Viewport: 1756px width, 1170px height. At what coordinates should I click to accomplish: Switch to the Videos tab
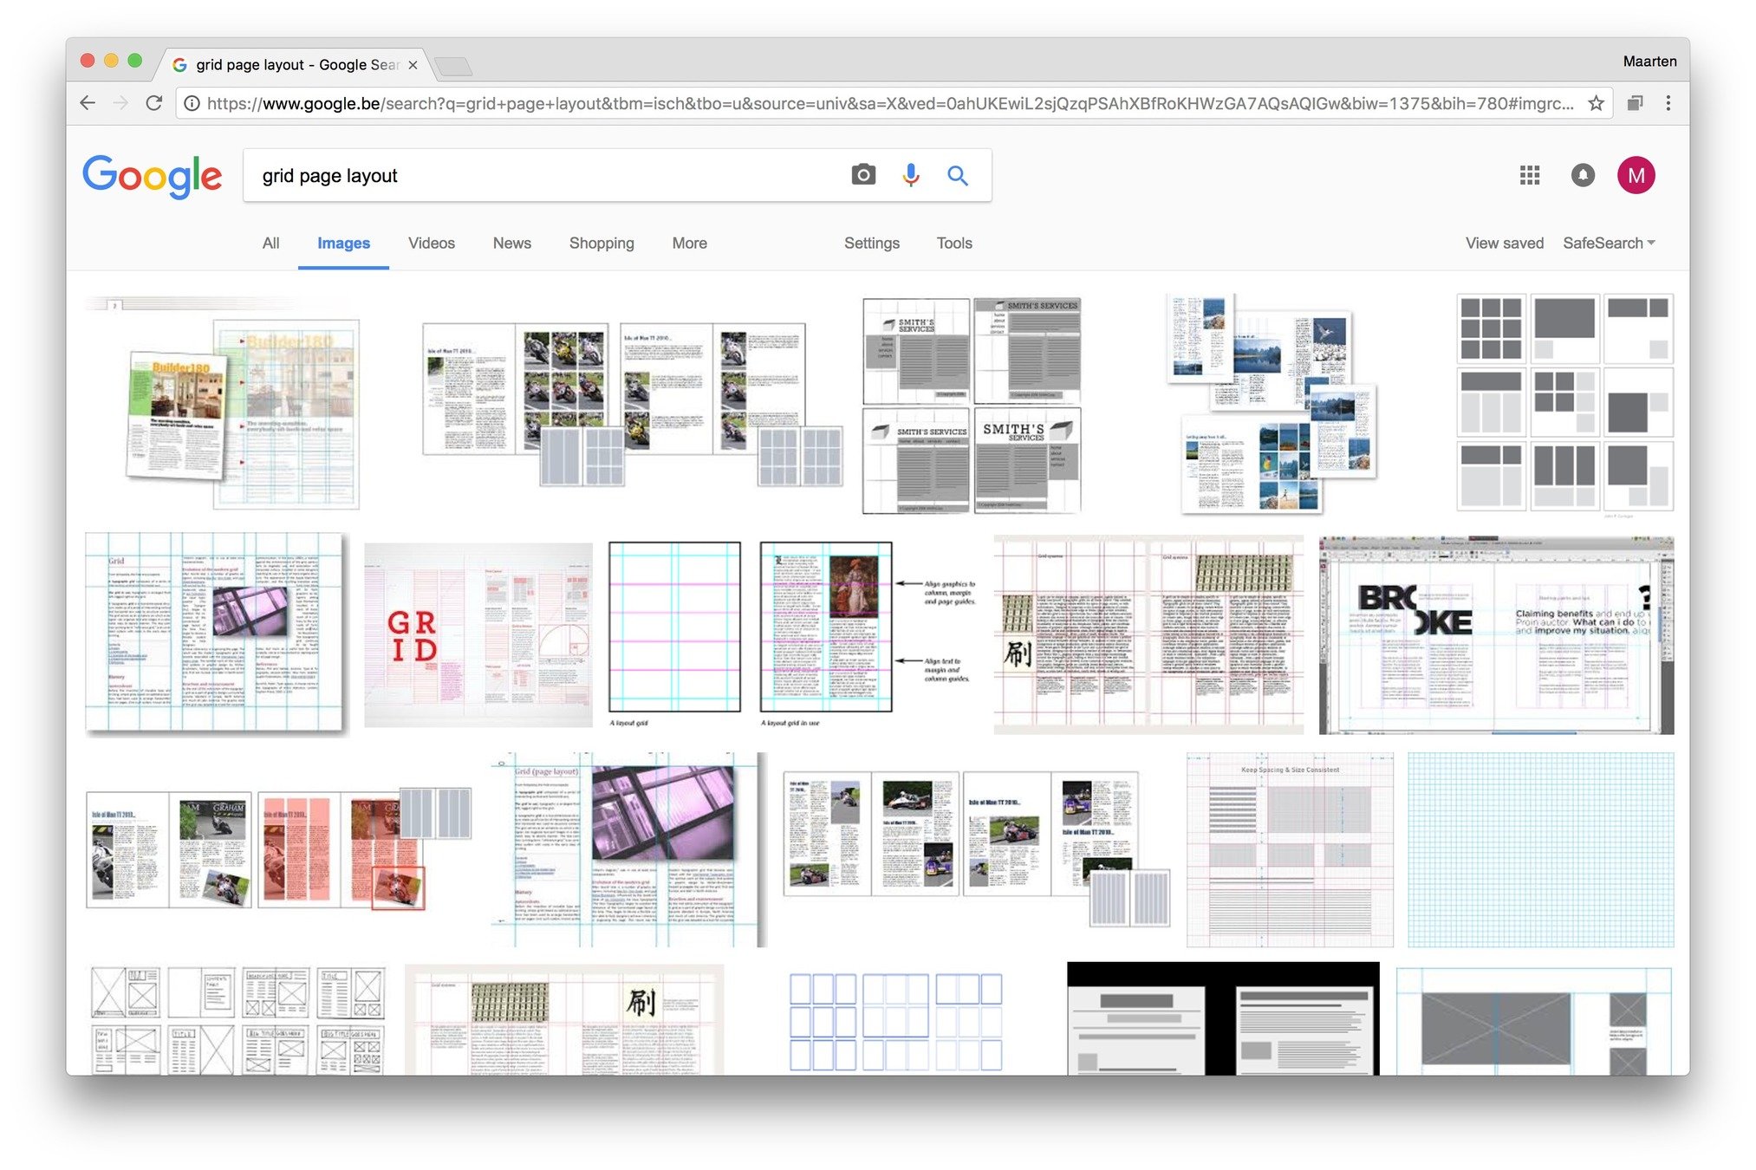point(431,244)
